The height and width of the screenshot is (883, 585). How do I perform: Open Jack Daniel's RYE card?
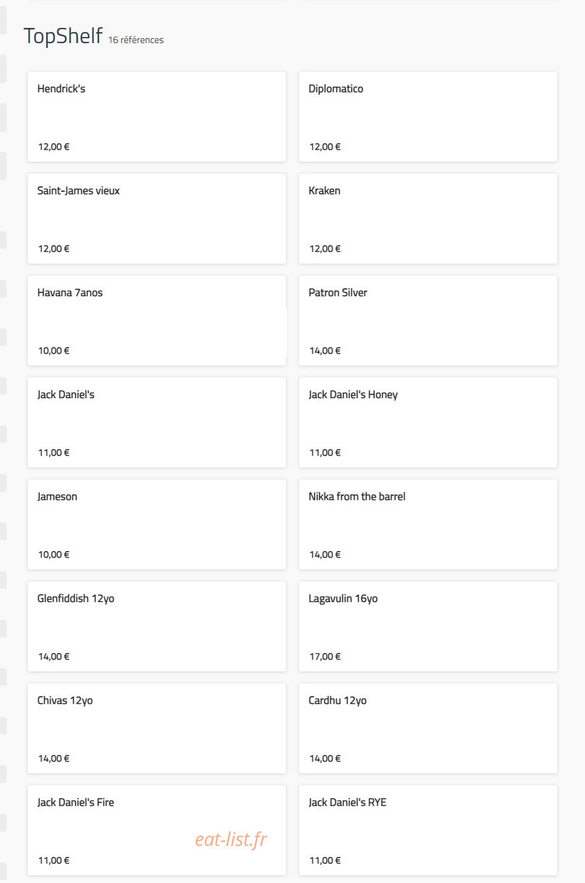tap(428, 830)
